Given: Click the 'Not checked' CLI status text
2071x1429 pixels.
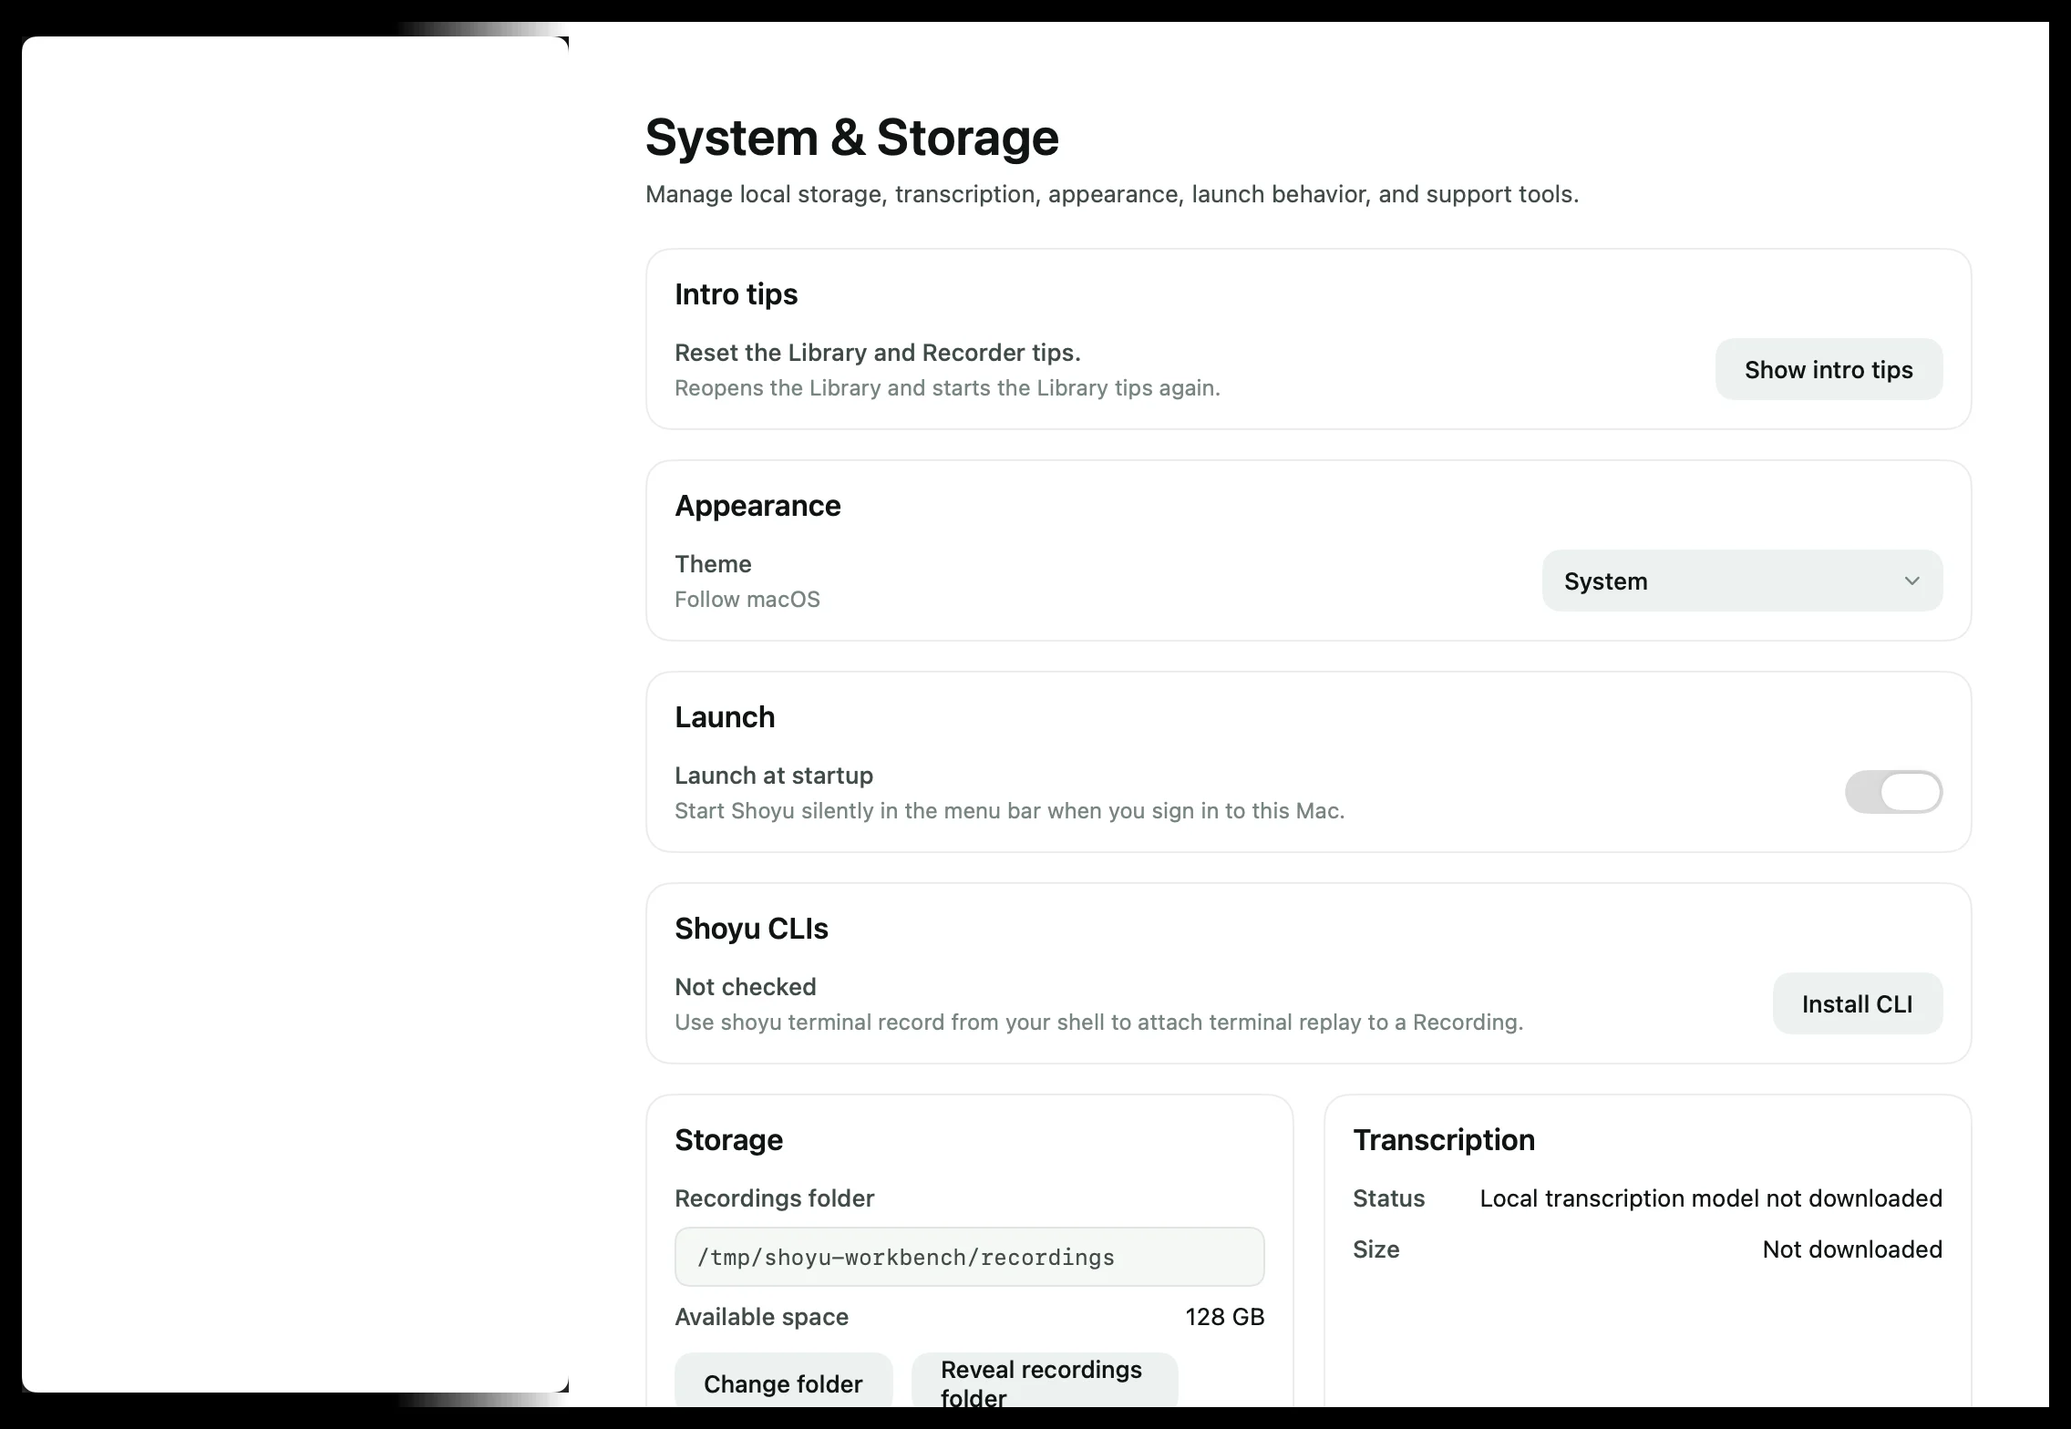Looking at the screenshot, I should coord(745,986).
